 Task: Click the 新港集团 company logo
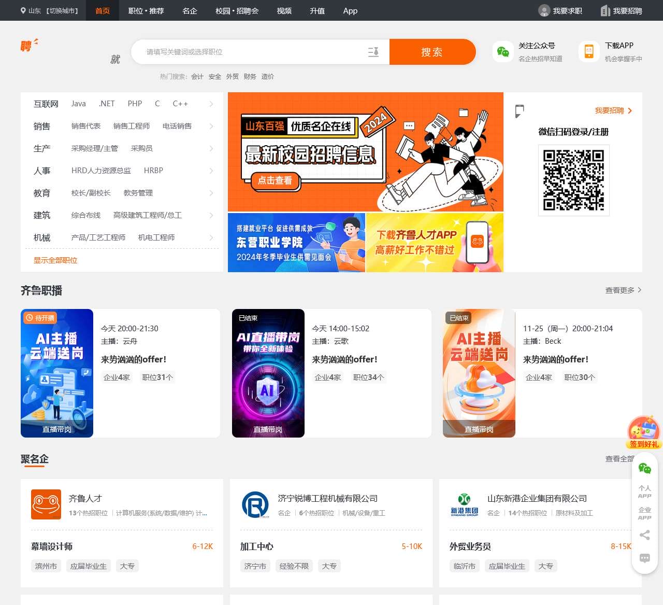(465, 504)
